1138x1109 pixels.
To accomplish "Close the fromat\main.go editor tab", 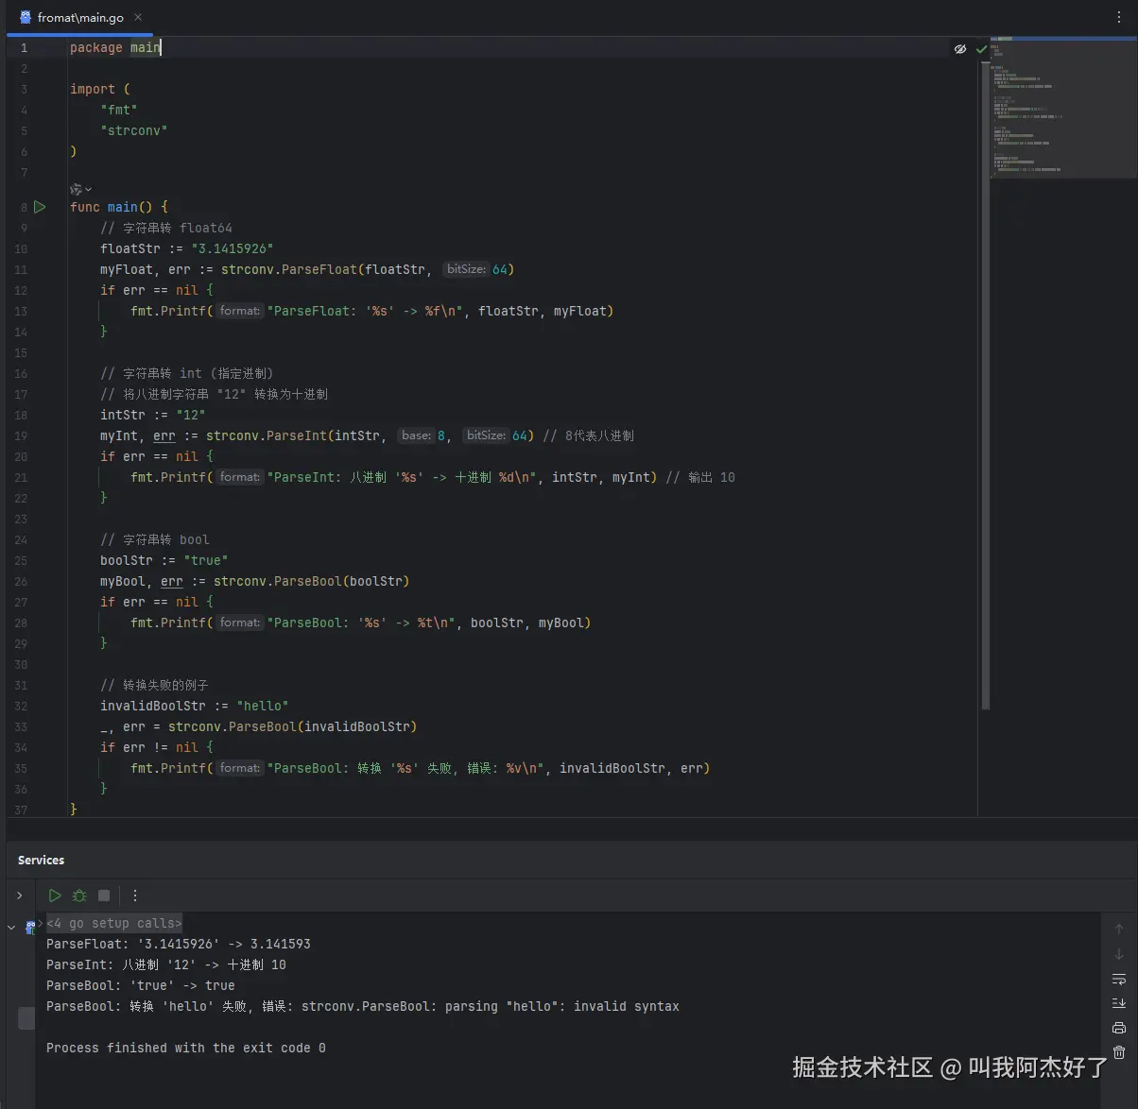I will tap(138, 17).
